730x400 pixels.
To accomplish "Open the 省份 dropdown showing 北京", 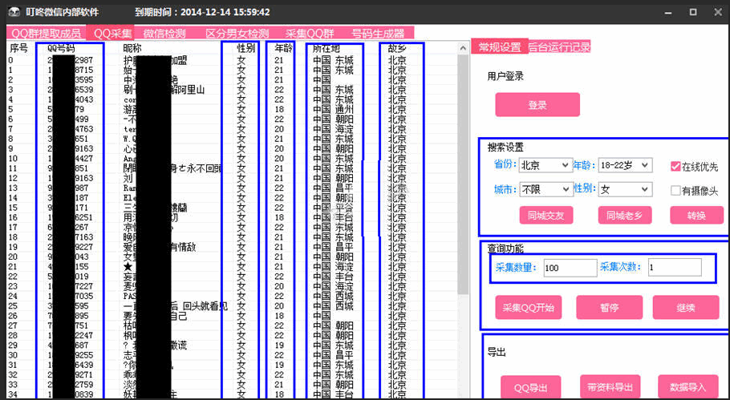I will 545,166.
